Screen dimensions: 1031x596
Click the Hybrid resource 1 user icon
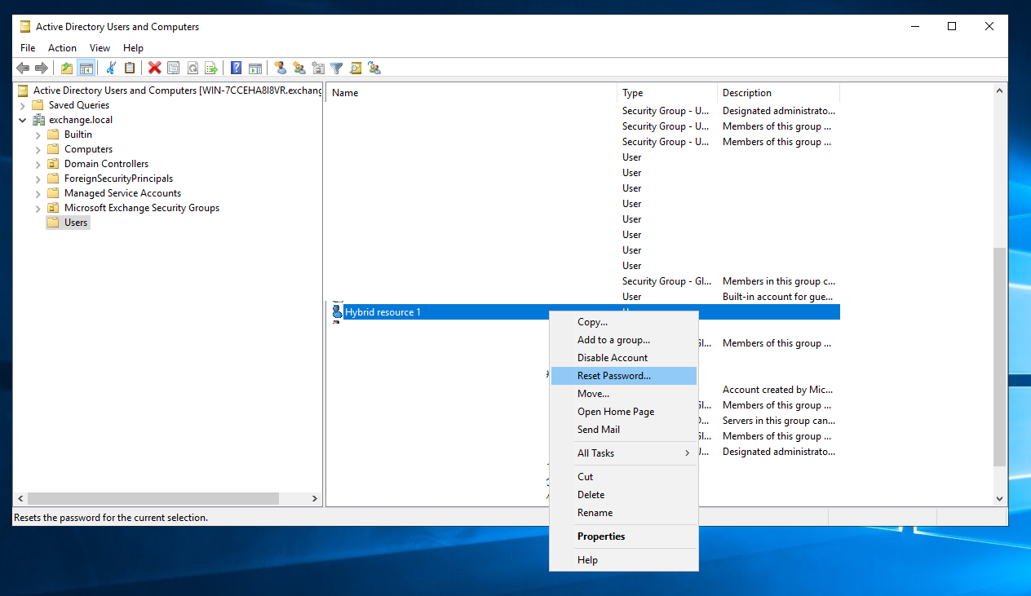tap(337, 311)
